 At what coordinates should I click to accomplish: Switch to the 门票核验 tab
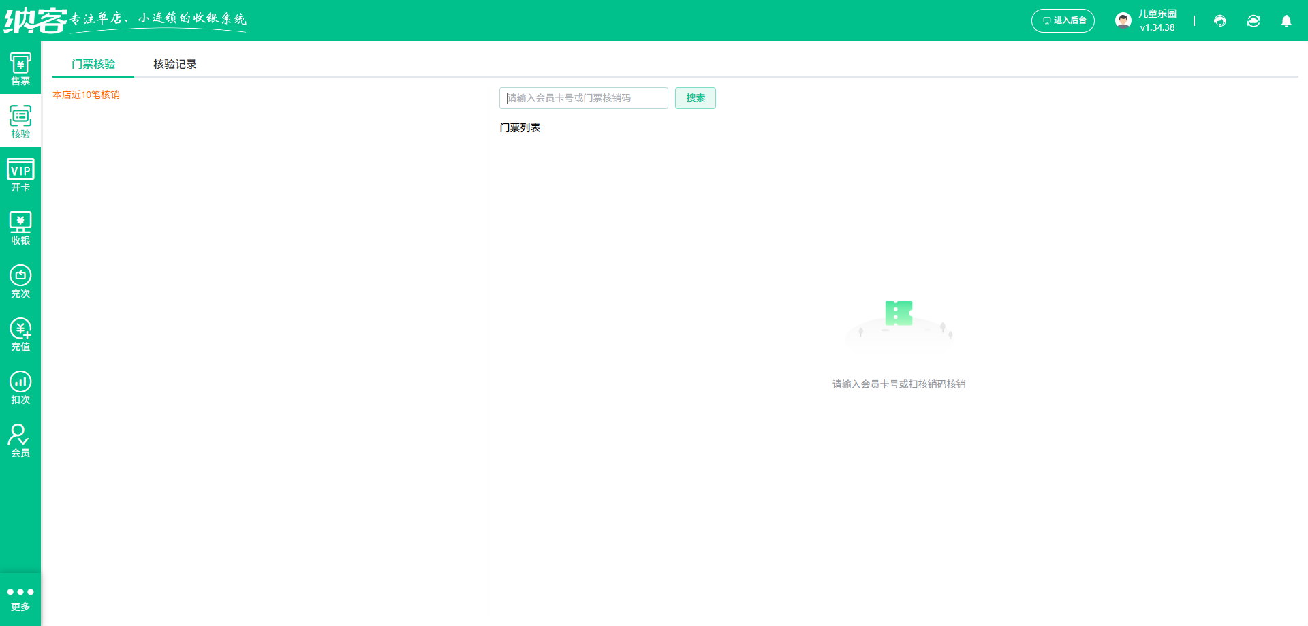pos(93,64)
